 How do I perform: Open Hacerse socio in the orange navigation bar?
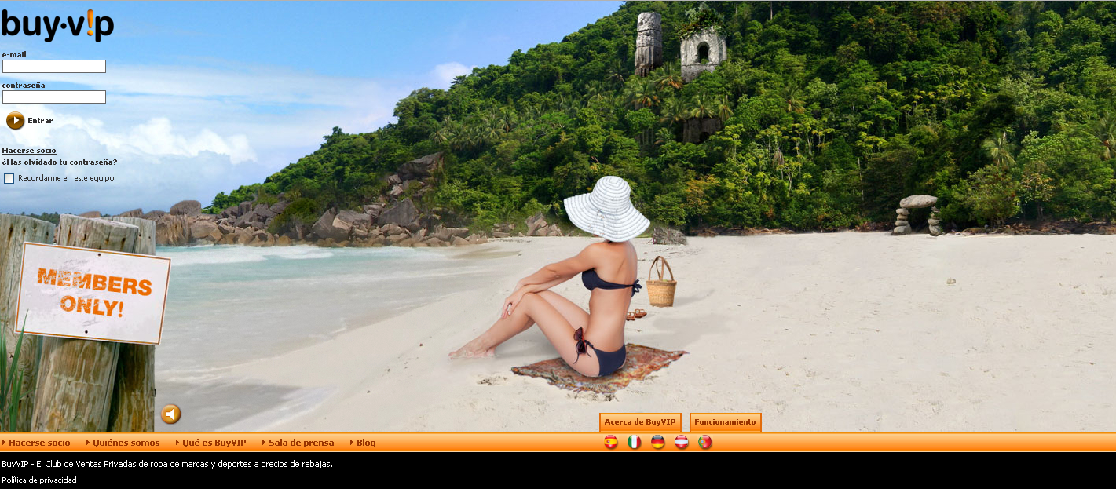click(x=39, y=443)
